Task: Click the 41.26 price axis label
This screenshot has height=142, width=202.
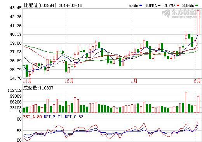Action: pyautogui.click(x=16, y=26)
